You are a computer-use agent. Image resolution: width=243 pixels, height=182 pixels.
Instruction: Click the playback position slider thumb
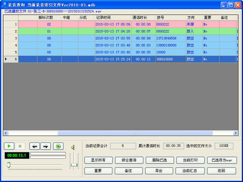tap(8, 164)
